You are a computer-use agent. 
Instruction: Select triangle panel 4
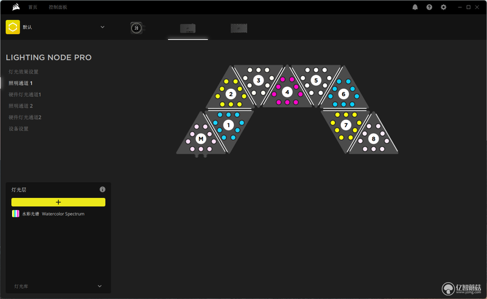[x=287, y=92]
